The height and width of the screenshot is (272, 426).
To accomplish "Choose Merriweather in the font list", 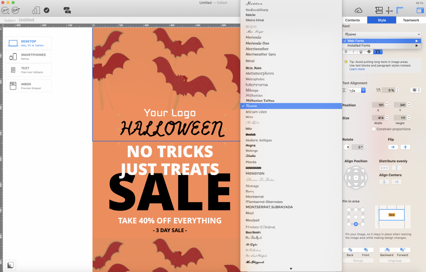I will coord(257,49).
